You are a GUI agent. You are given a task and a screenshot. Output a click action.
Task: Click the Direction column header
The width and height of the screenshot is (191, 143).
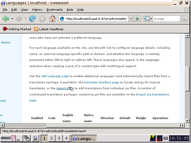coord(107,118)
